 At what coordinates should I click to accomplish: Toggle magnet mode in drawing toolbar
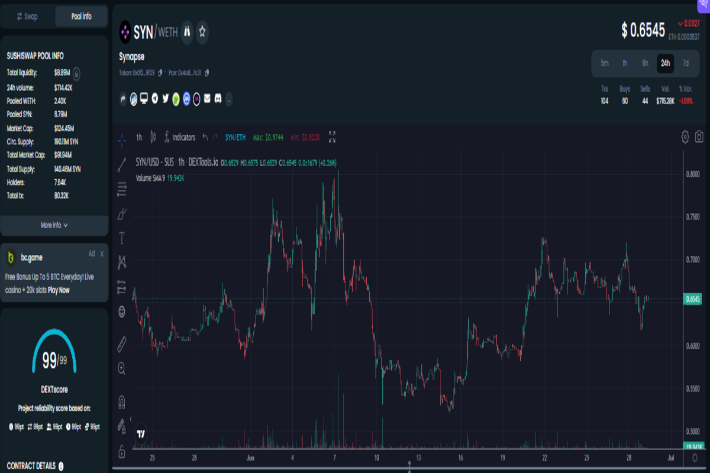click(x=122, y=402)
